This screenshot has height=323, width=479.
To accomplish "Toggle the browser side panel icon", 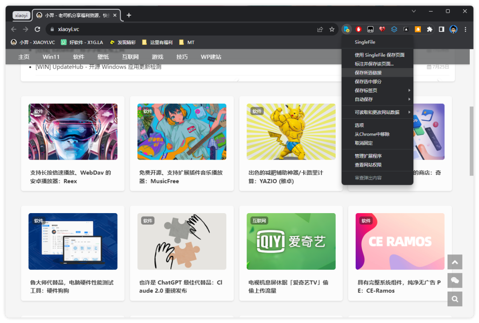I will pyautogui.click(x=441, y=29).
